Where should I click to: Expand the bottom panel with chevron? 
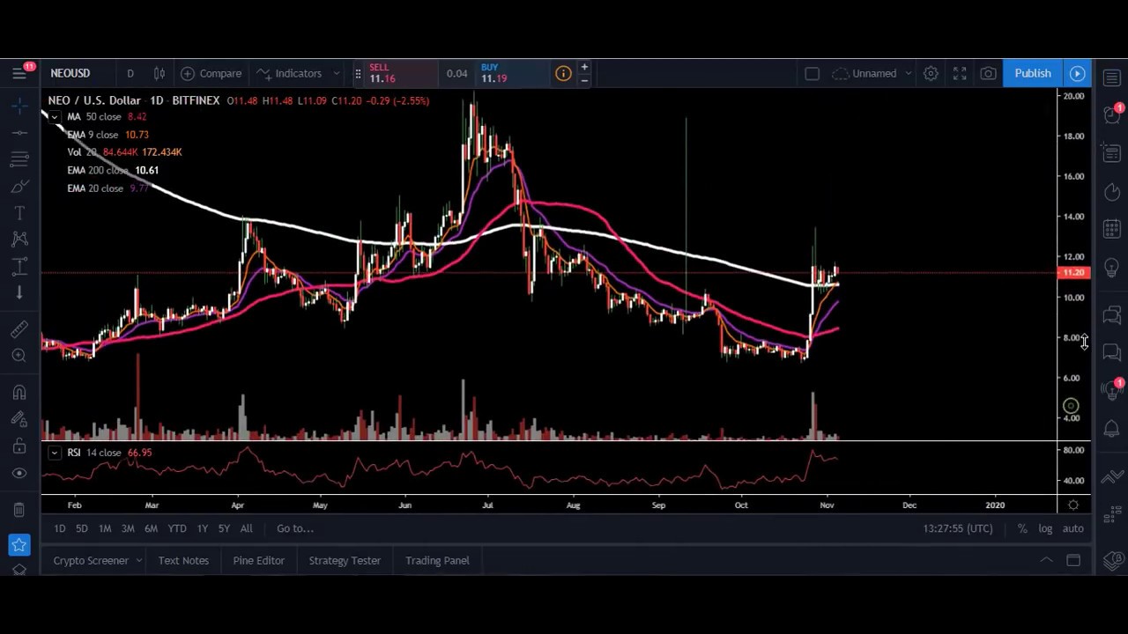point(1046,560)
